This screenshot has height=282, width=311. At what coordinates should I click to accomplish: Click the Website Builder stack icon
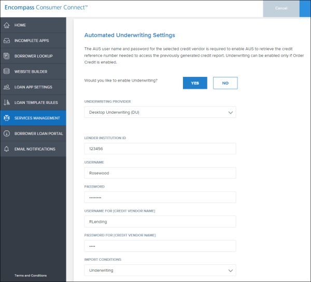click(7, 71)
